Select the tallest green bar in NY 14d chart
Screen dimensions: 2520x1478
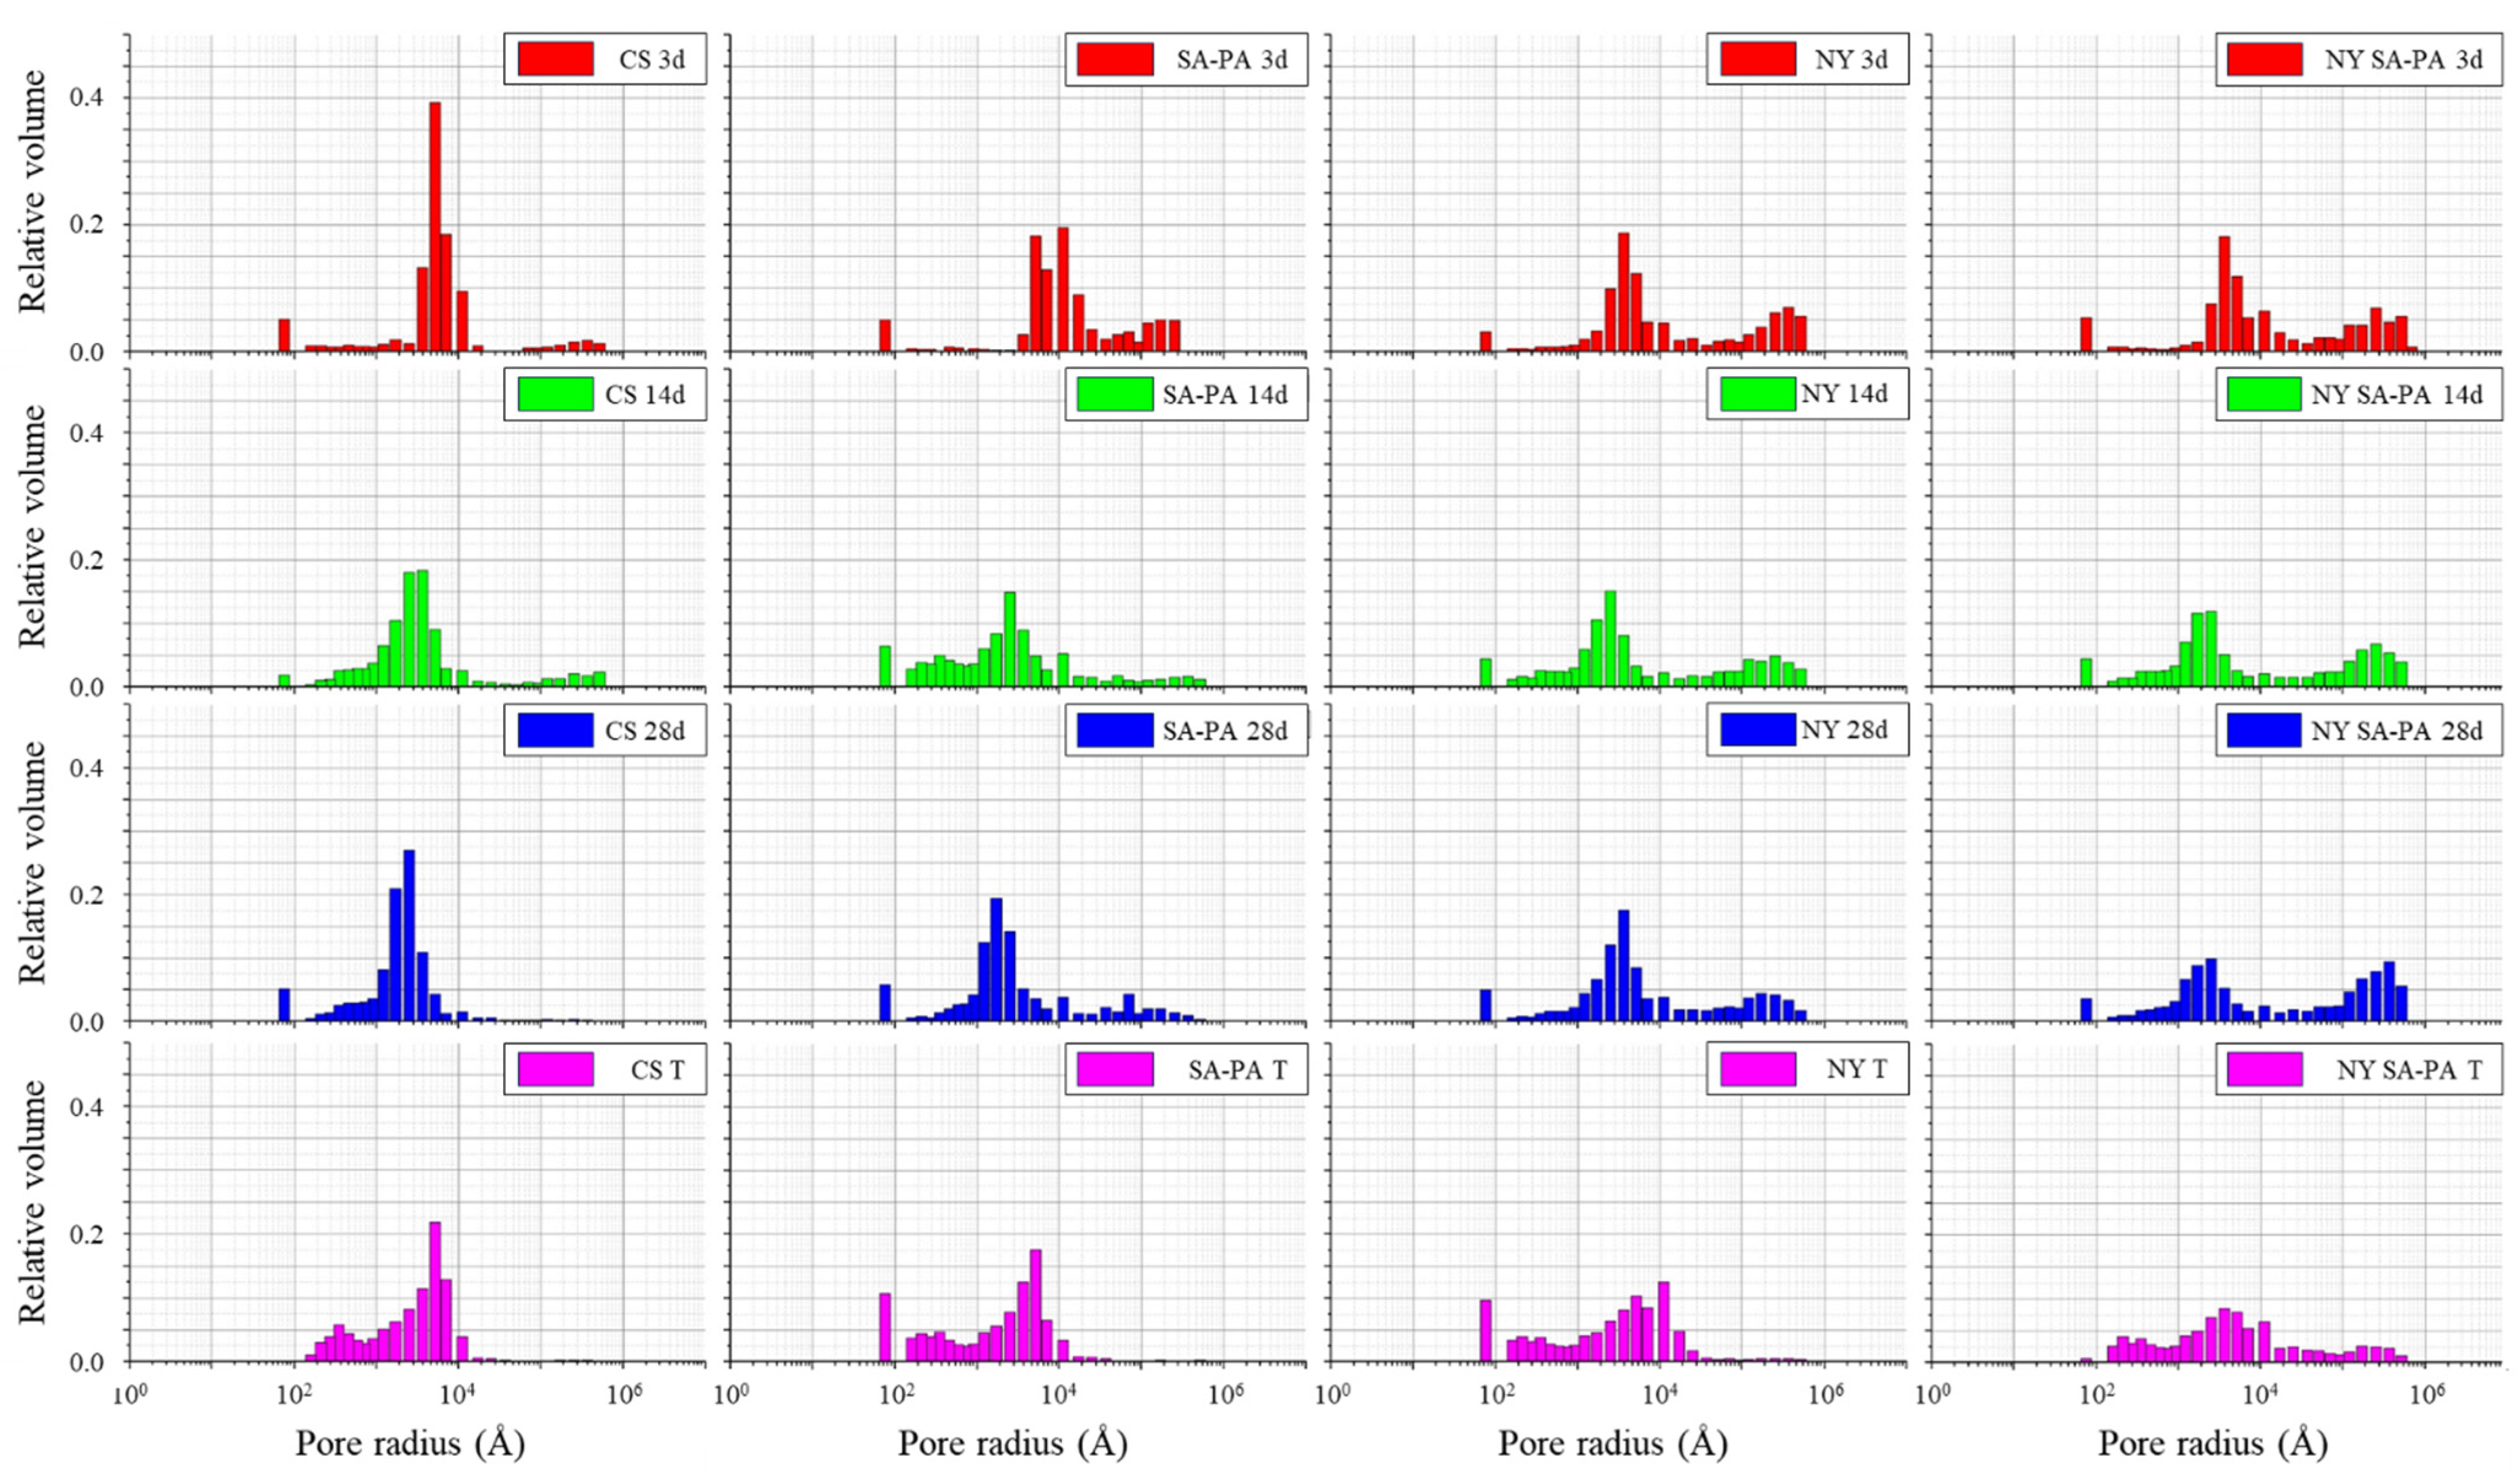(x=1610, y=638)
